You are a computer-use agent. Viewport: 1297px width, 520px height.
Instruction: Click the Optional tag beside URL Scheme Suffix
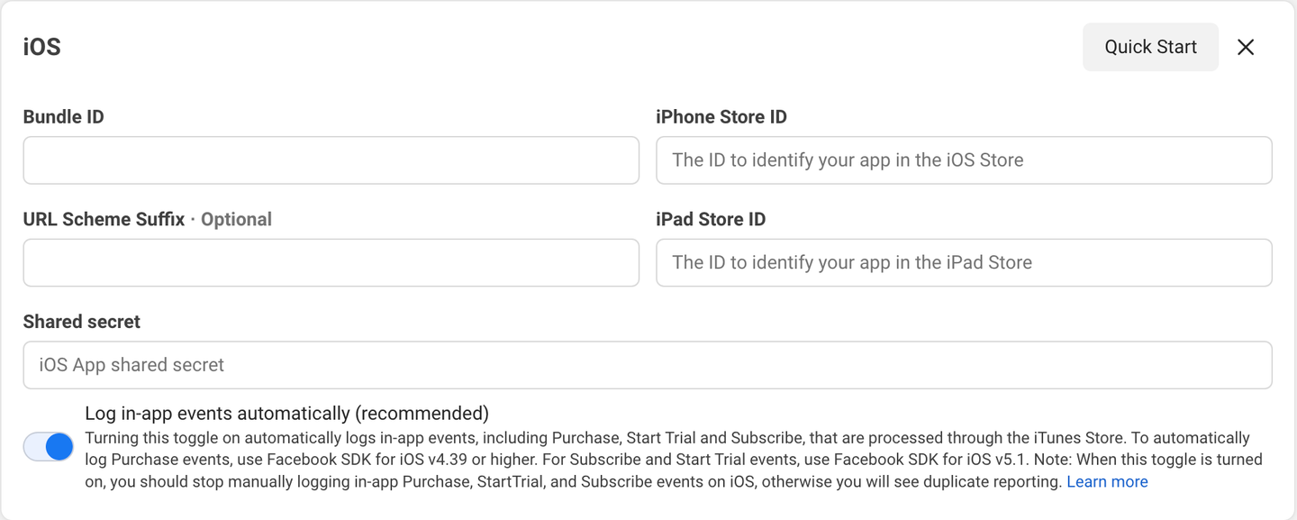[x=236, y=219]
